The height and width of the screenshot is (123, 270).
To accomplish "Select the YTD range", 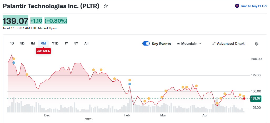I will point(55,43).
